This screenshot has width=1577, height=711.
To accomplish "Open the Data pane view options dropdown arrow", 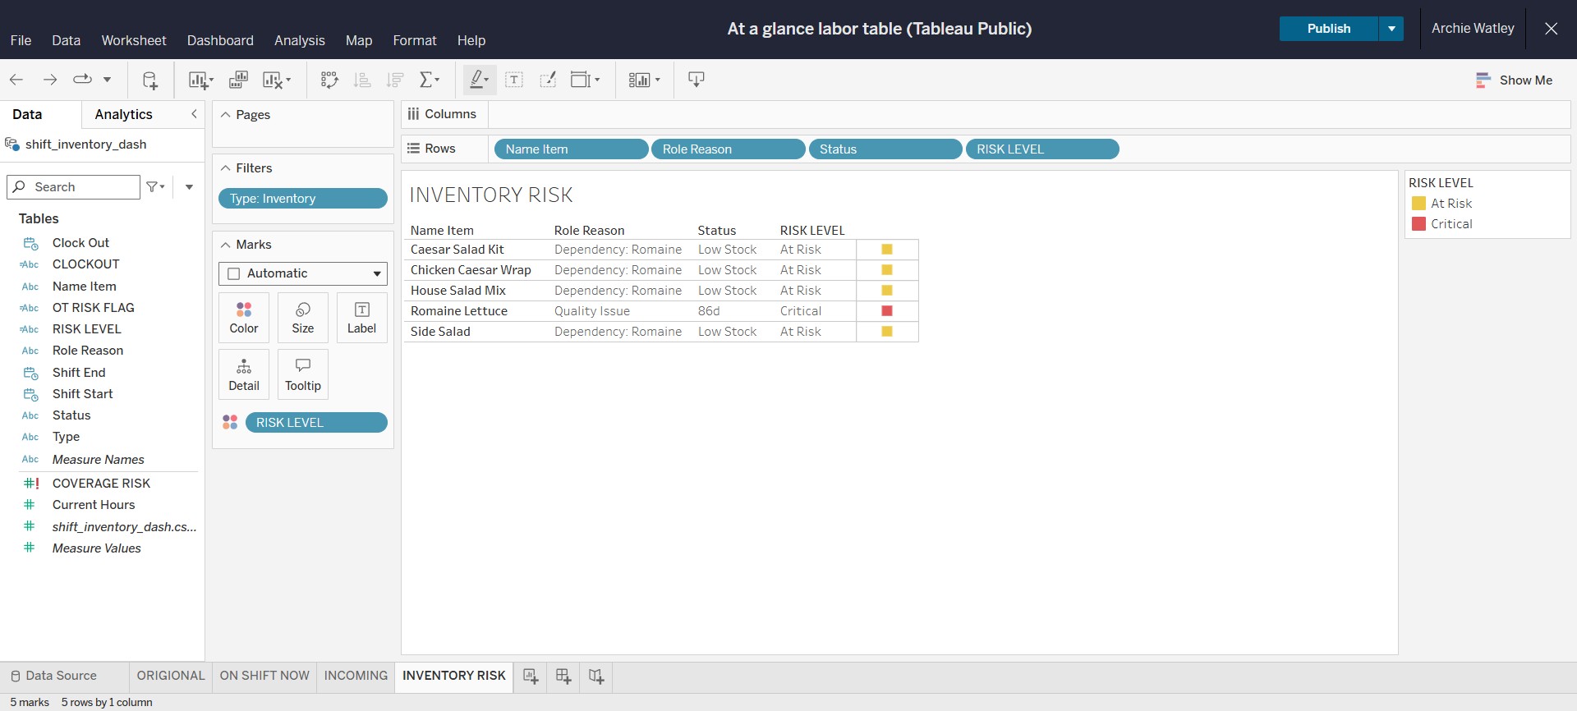I will click(189, 187).
